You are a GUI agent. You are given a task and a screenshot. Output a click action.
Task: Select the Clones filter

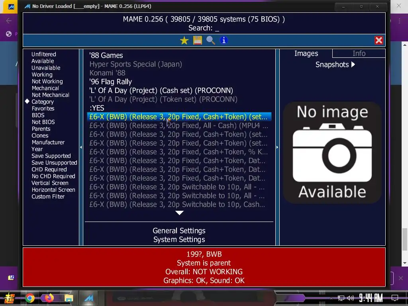tap(40, 135)
